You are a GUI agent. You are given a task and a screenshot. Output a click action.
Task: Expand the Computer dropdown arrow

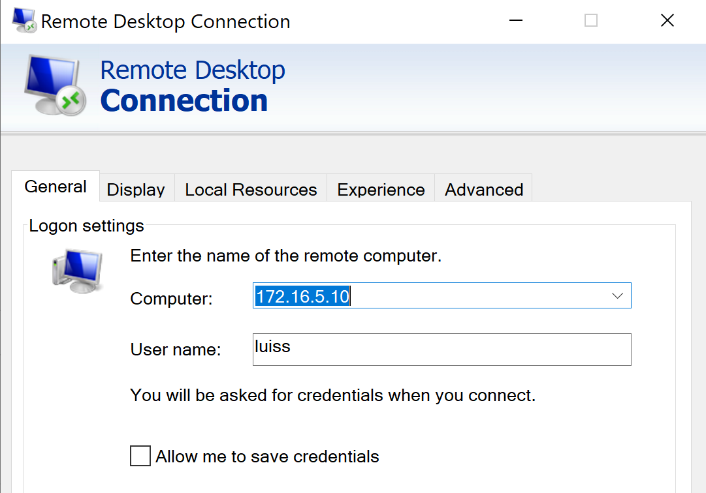coord(617,295)
